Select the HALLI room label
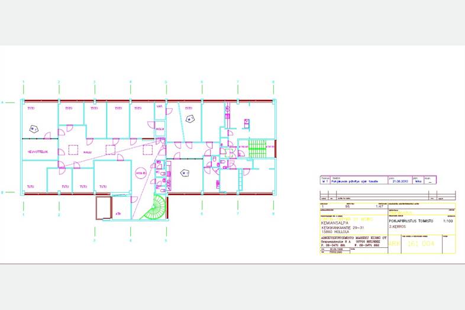Screen dimensions: 465x310 coord(87,152)
